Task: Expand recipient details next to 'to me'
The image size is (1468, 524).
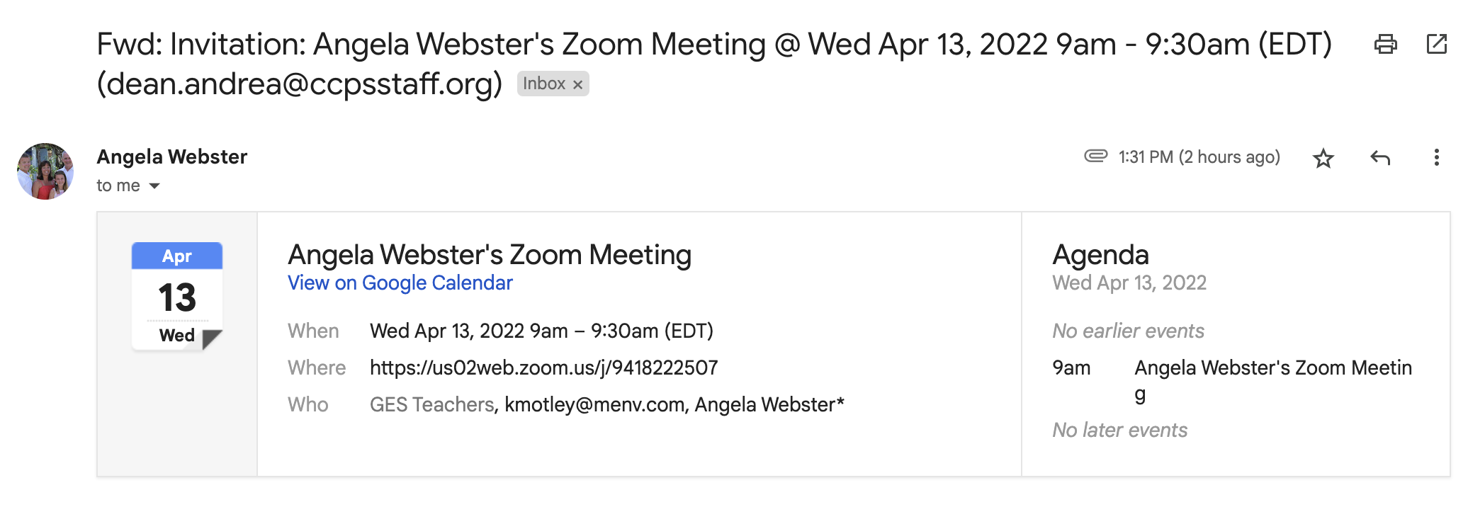Action: (154, 186)
